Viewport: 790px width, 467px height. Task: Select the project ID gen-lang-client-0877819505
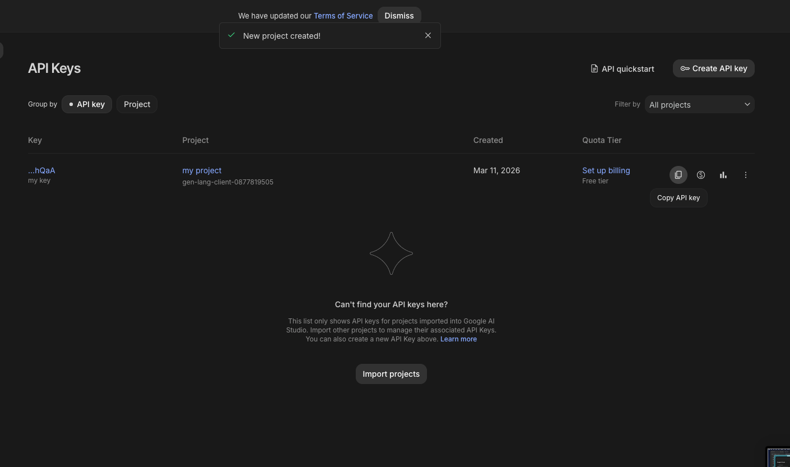(x=227, y=182)
